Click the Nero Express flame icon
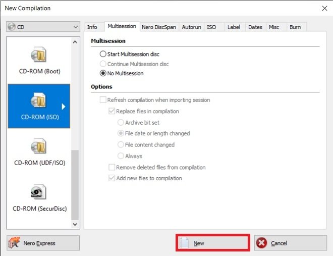 tap(14, 242)
